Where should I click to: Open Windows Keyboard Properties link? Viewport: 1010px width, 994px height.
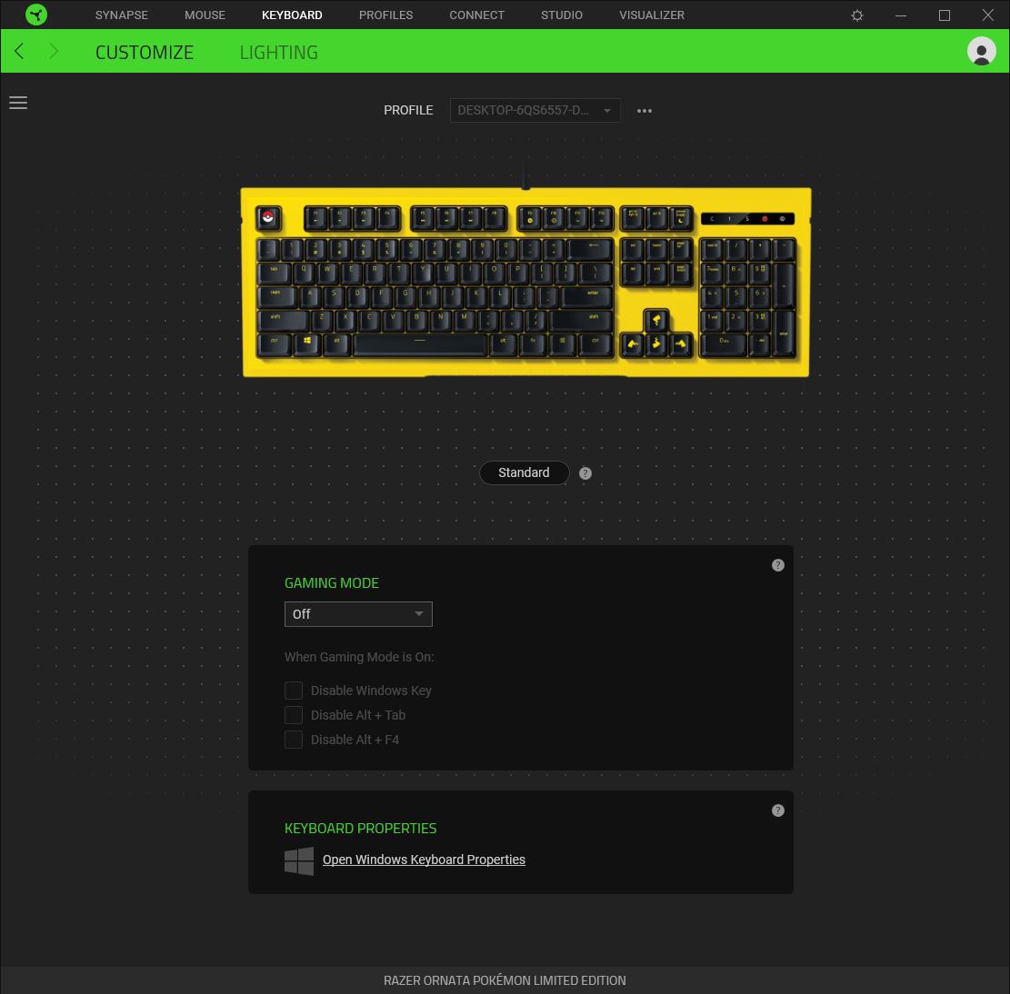[x=424, y=860]
